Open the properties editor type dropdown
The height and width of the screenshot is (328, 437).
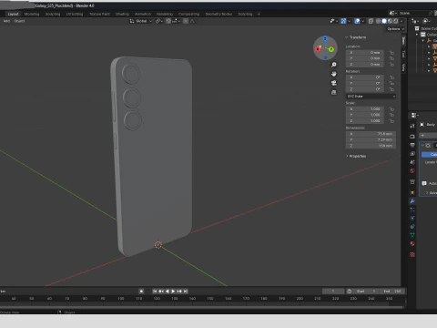(x=414, y=115)
